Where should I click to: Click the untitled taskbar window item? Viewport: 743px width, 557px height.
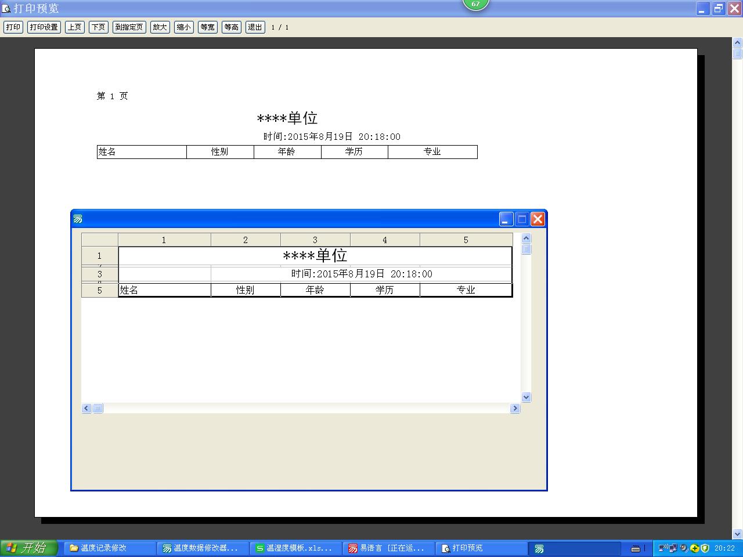tap(574, 548)
